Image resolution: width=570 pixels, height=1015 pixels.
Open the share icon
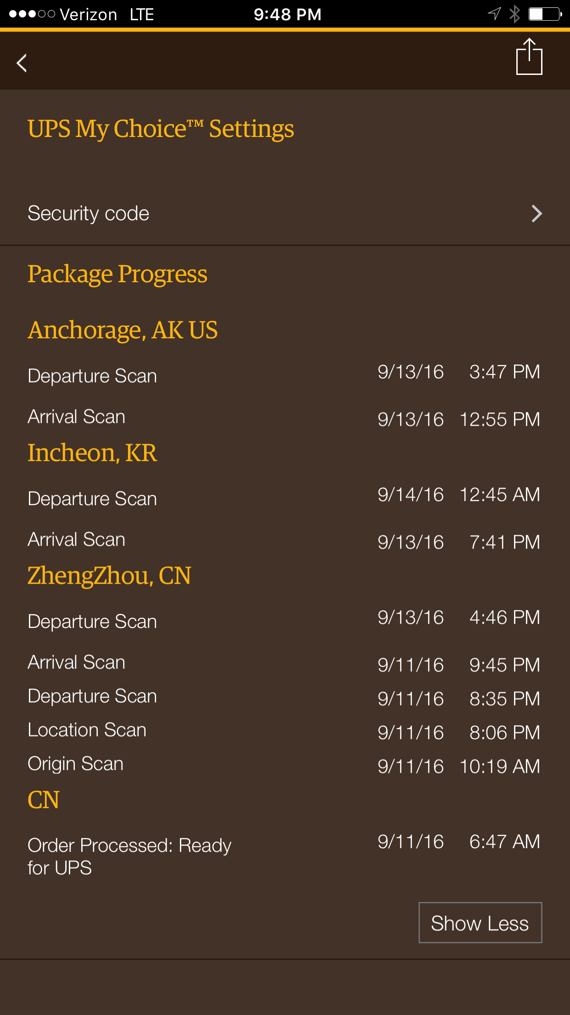[529, 57]
